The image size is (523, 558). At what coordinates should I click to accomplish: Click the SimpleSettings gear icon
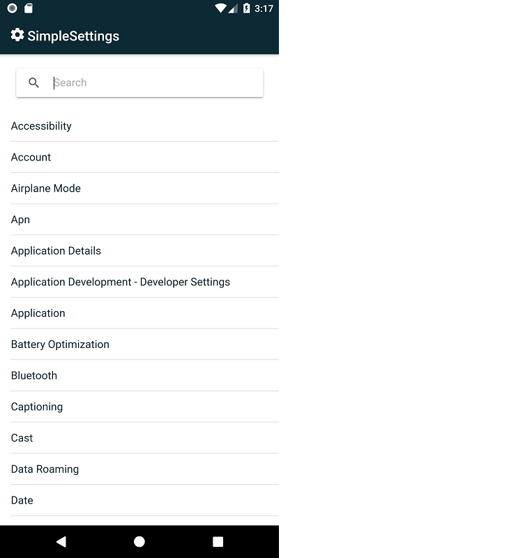point(17,35)
